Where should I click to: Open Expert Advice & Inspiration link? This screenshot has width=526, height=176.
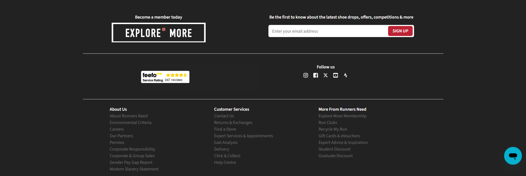343,143
